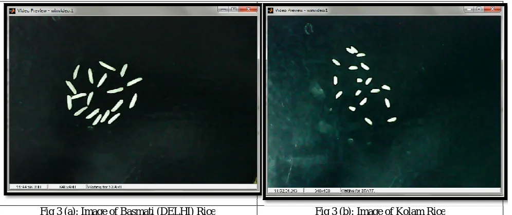512x215 pixels.
Task: Click 'Waiting for START' in Kolam window
Action: tap(358, 190)
